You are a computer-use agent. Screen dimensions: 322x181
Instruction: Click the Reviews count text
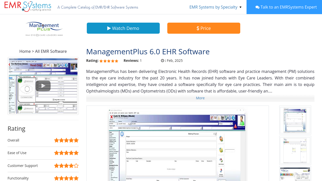point(133,61)
